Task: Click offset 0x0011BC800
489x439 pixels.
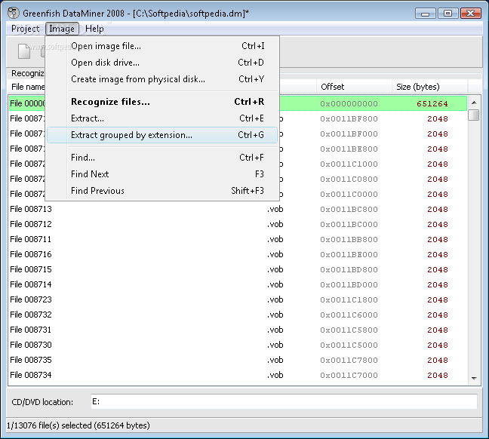Action: point(349,209)
